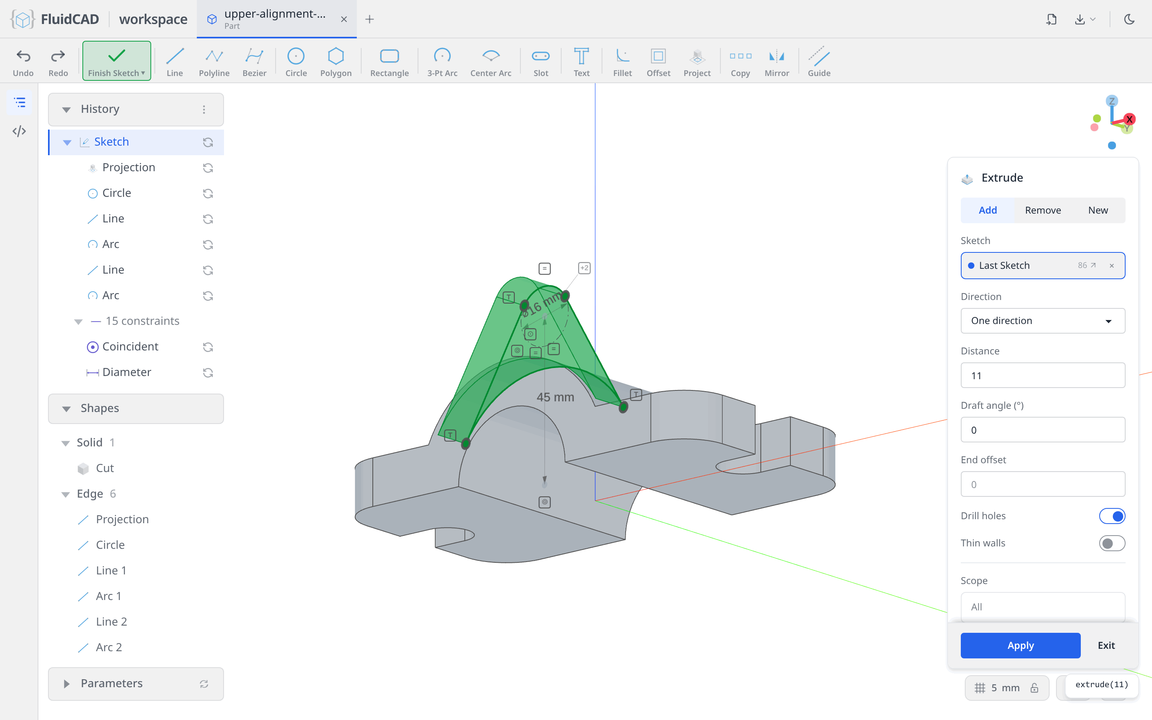Click Exit in Extrude panel
This screenshot has height=720, width=1152.
[x=1106, y=645]
